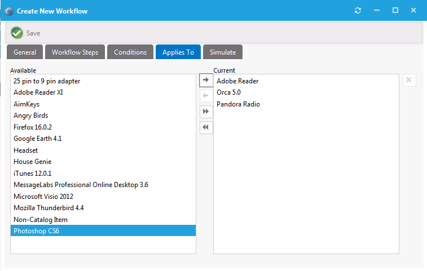Click the X remove button beside Current list

(x=409, y=80)
